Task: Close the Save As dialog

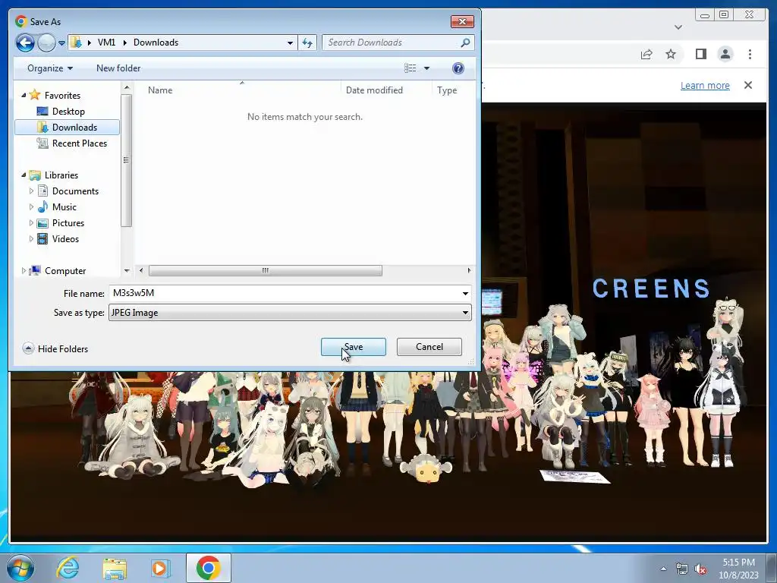Action: pos(462,21)
